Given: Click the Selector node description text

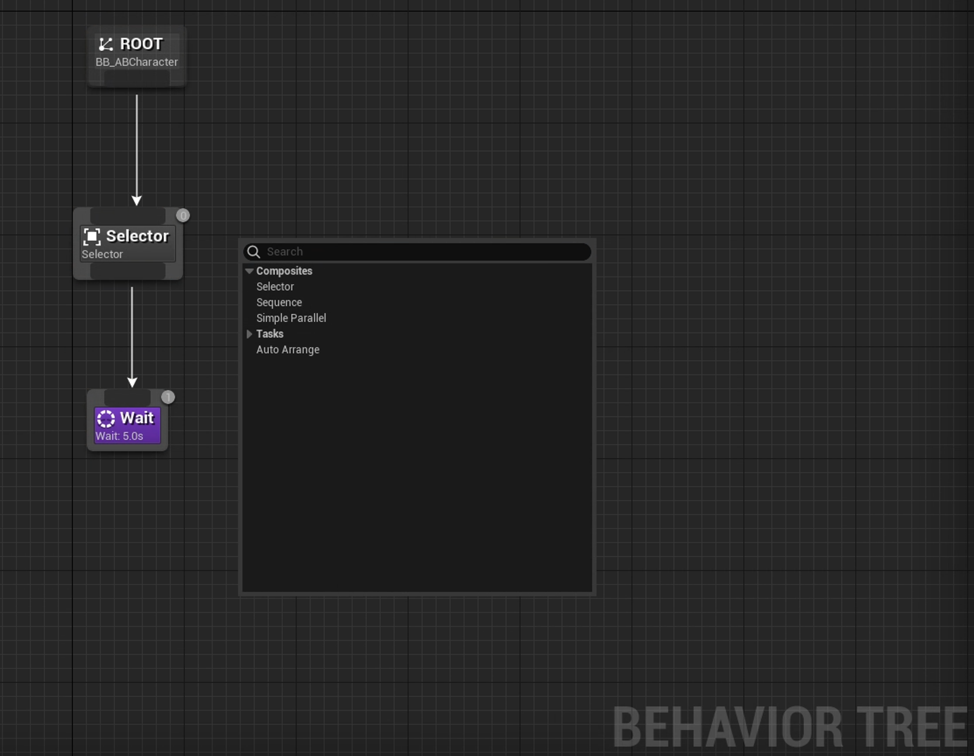Looking at the screenshot, I should (102, 255).
